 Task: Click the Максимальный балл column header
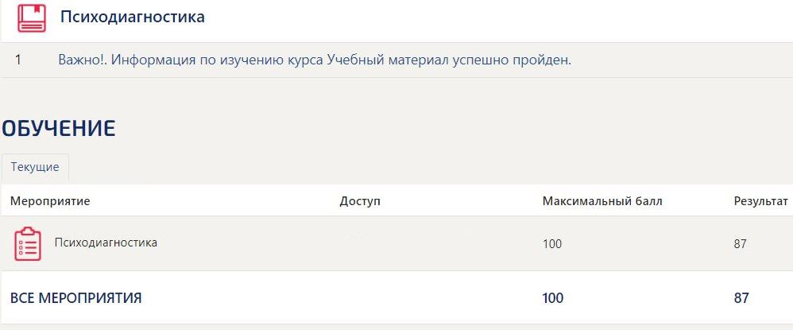pos(602,201)
